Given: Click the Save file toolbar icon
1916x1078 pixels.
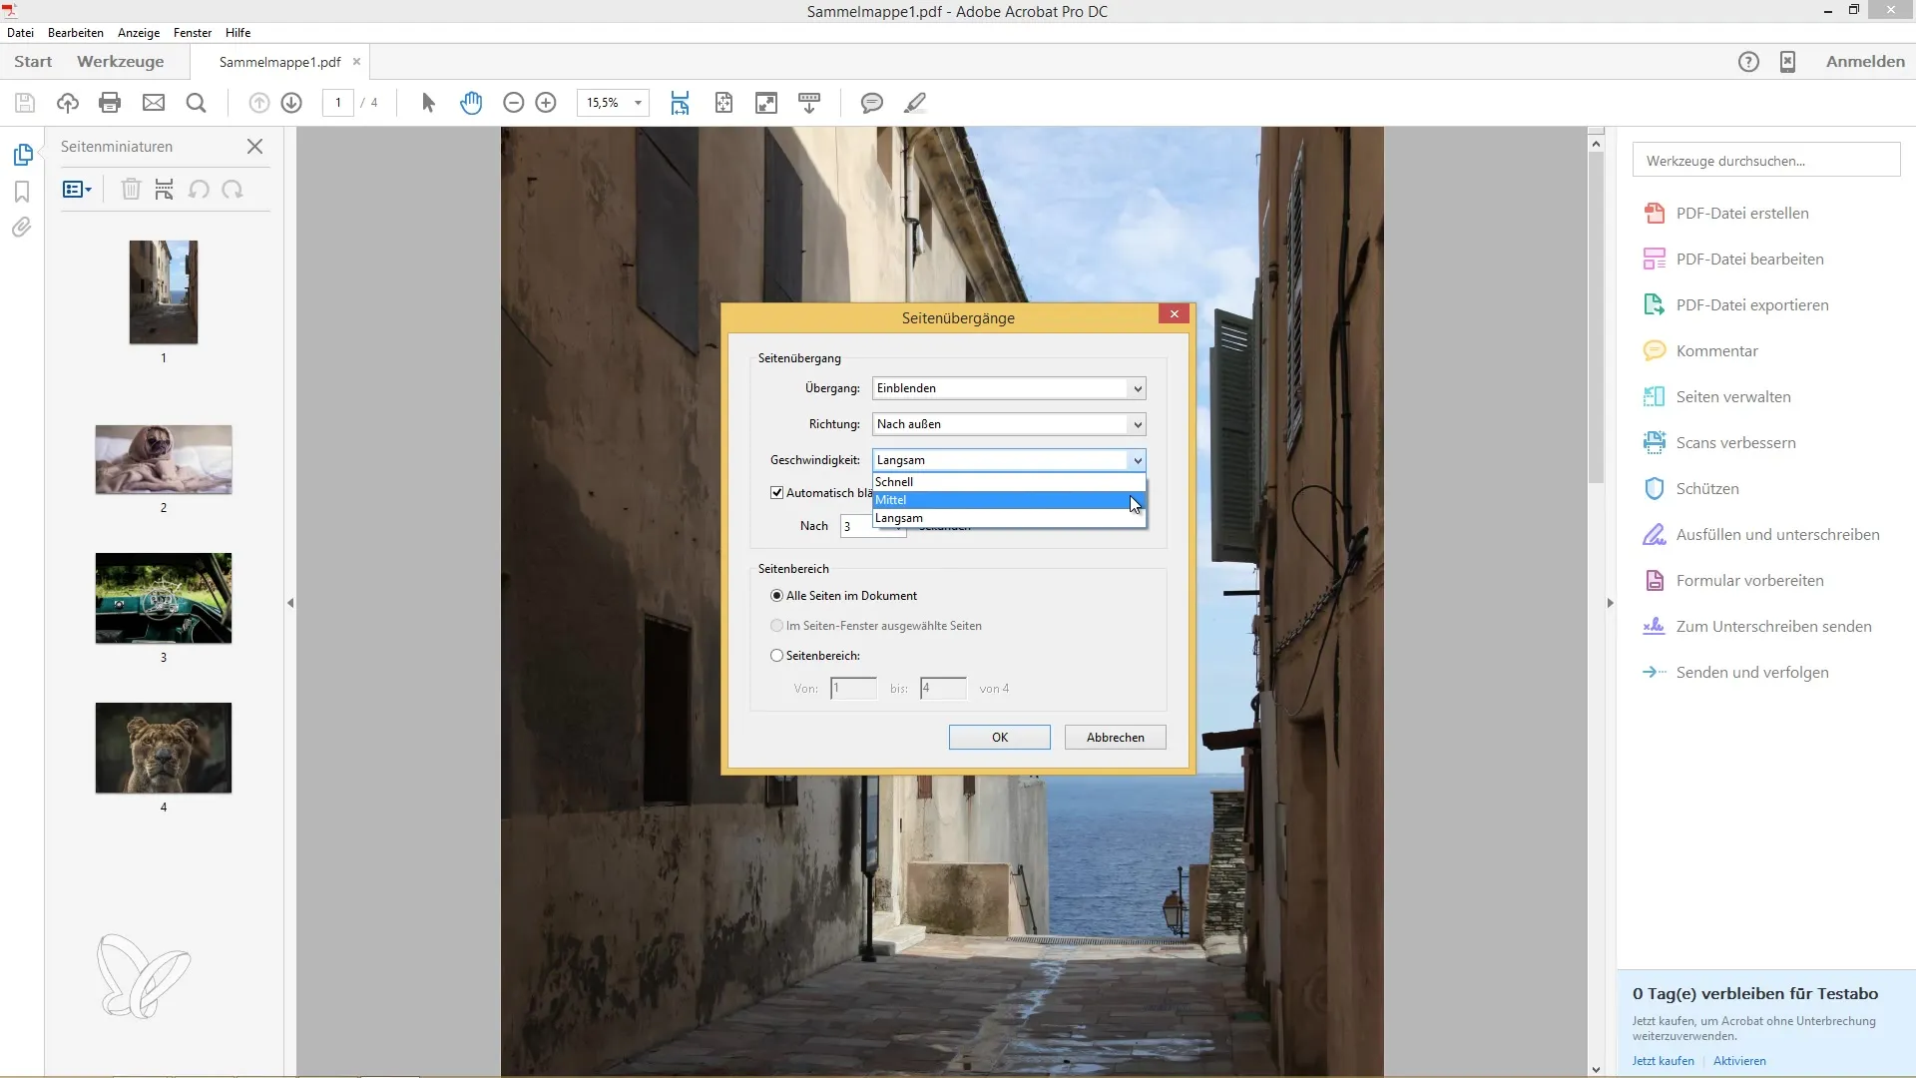Looking at the screenshot, I should point(25,103).
